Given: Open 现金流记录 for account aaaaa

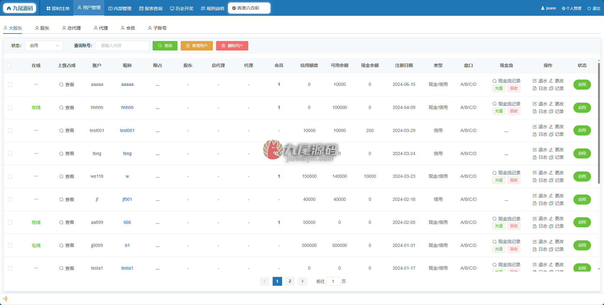Looking at the screenshot, I should tap(506, 81).
